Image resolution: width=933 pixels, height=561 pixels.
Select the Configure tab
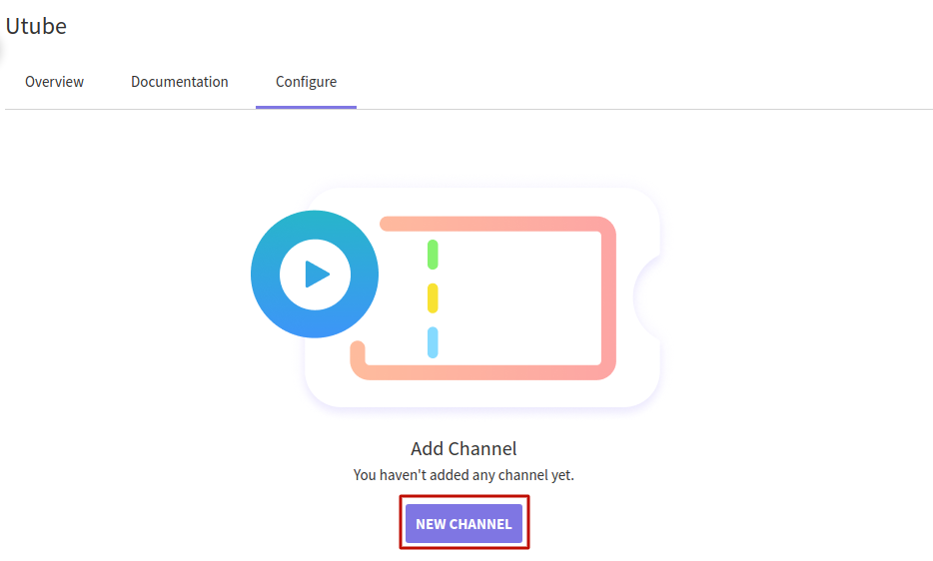(x=306, y=82)
